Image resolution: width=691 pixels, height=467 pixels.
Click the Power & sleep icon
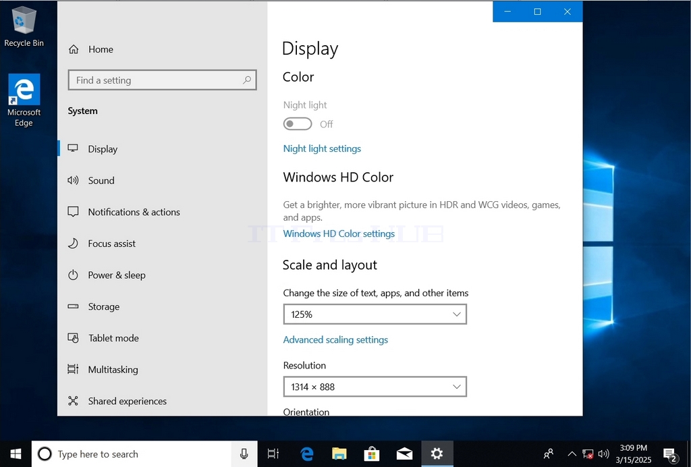(73, 275)
